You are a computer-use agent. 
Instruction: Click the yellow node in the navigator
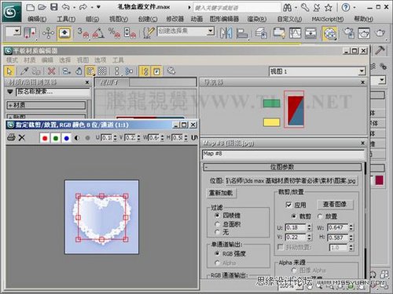[x=271, y=122]
